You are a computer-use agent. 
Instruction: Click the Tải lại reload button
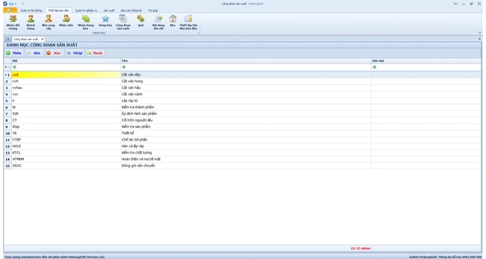[74, 53]
